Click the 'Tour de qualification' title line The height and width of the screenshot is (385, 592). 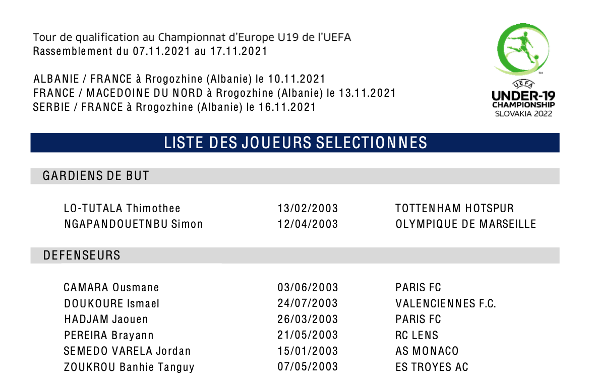[192, 37]
